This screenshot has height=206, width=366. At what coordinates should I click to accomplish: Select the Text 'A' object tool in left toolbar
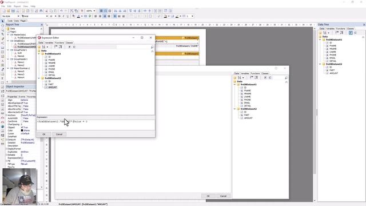tap(2, 61)
